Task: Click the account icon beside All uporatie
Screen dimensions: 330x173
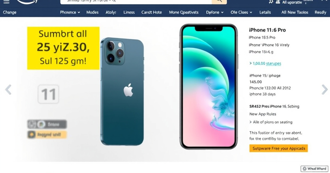Action: point(278,2)
